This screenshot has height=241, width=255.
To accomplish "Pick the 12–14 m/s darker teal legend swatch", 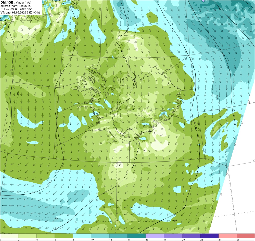I will pos(118,236).
